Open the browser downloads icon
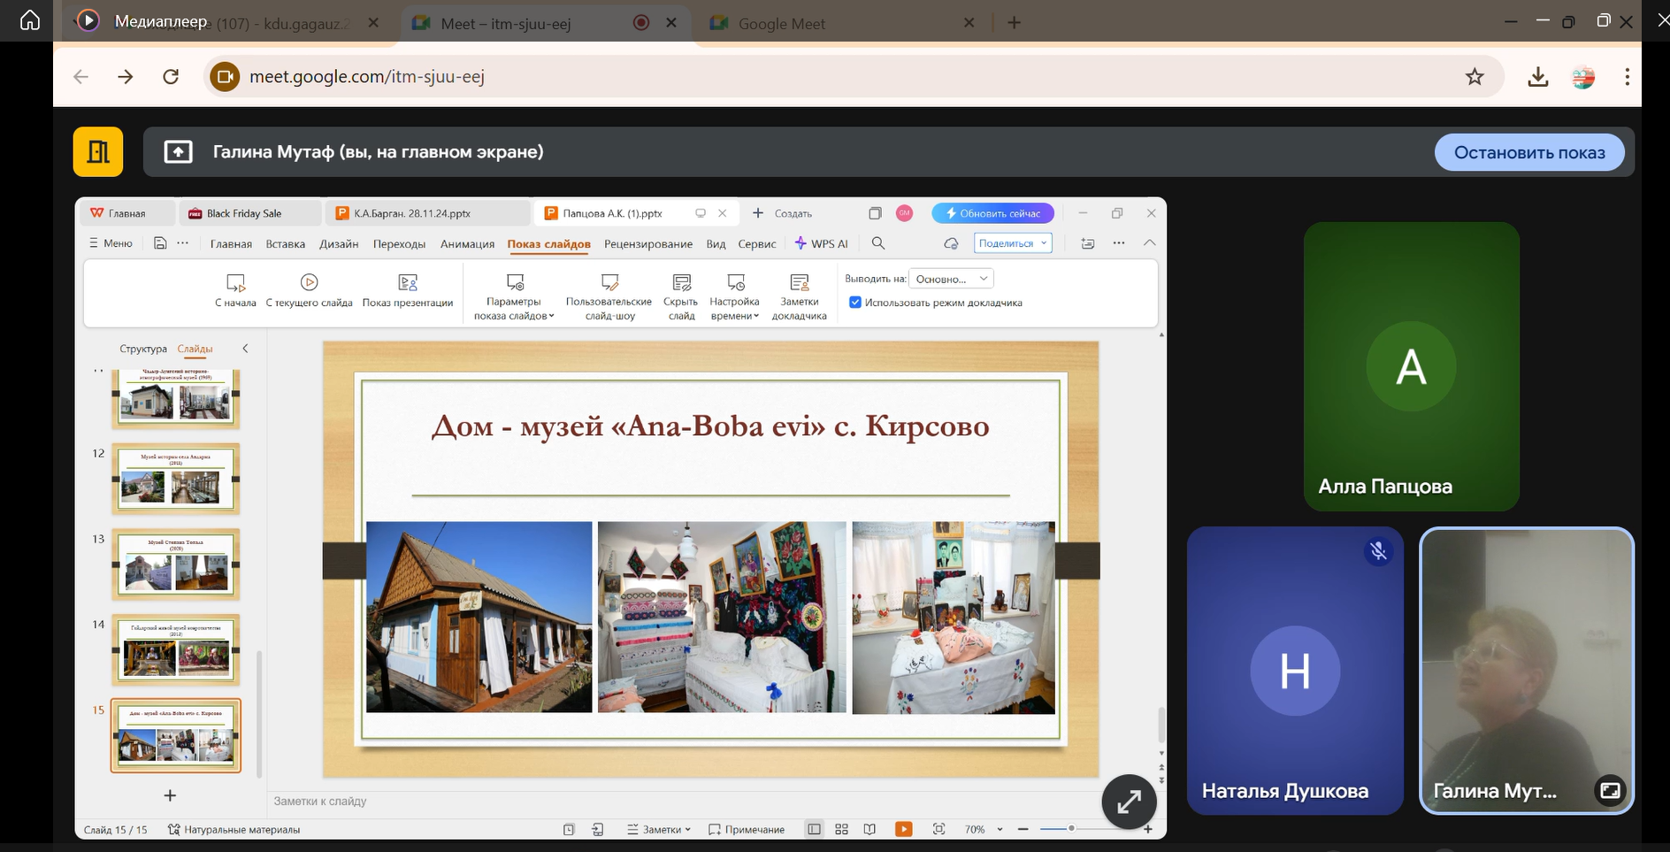The width and height of the screenshot is (1670, 852). pyautogui.click(x=1538, y=77)
